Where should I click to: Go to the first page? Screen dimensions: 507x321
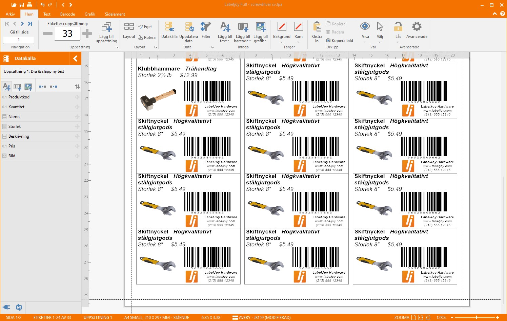(7, 24)
